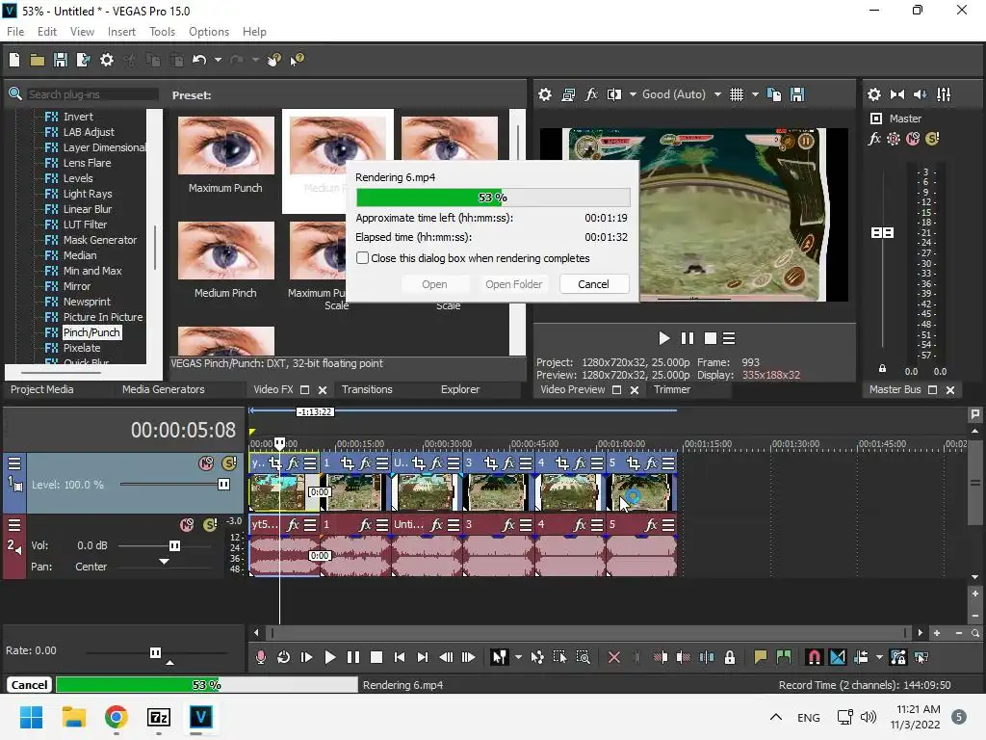
Task: Switch to the Transitions tab
Action: point(367,389)
